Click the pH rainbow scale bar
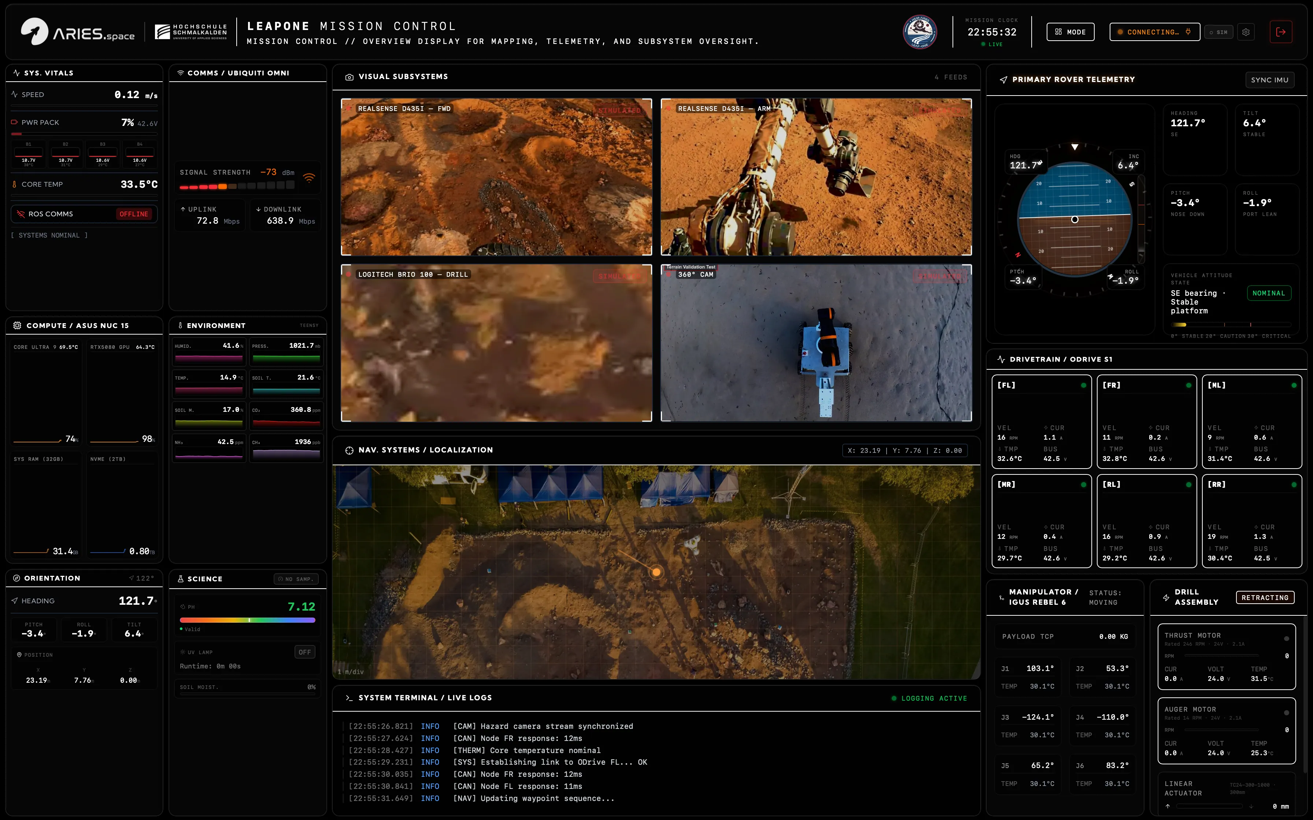The image size is (1313, 820). pos(247,620)
